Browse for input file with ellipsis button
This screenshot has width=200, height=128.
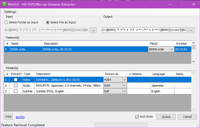click(93, 30)
